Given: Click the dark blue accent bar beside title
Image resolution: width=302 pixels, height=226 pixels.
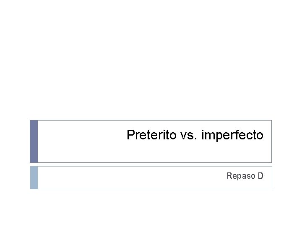Looking at the screenshot, I should point(34,141).
